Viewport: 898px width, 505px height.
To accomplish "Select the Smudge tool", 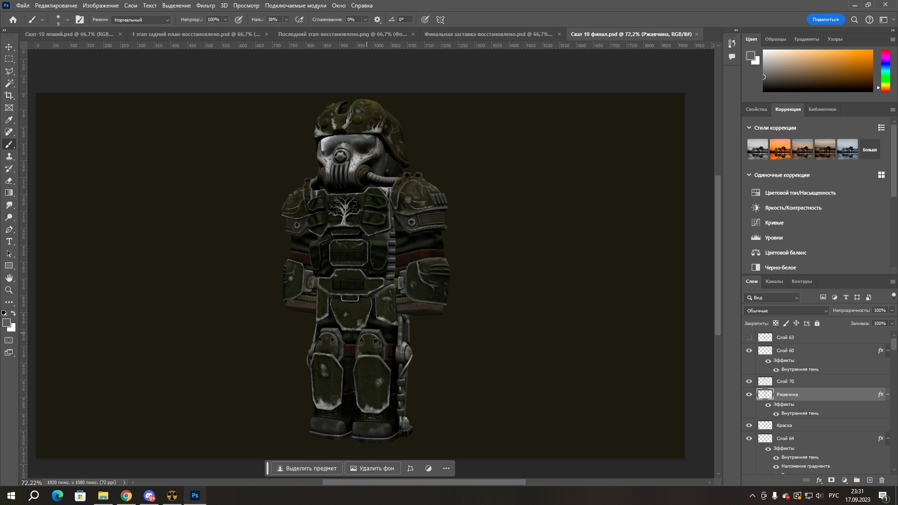I will 9,205.
